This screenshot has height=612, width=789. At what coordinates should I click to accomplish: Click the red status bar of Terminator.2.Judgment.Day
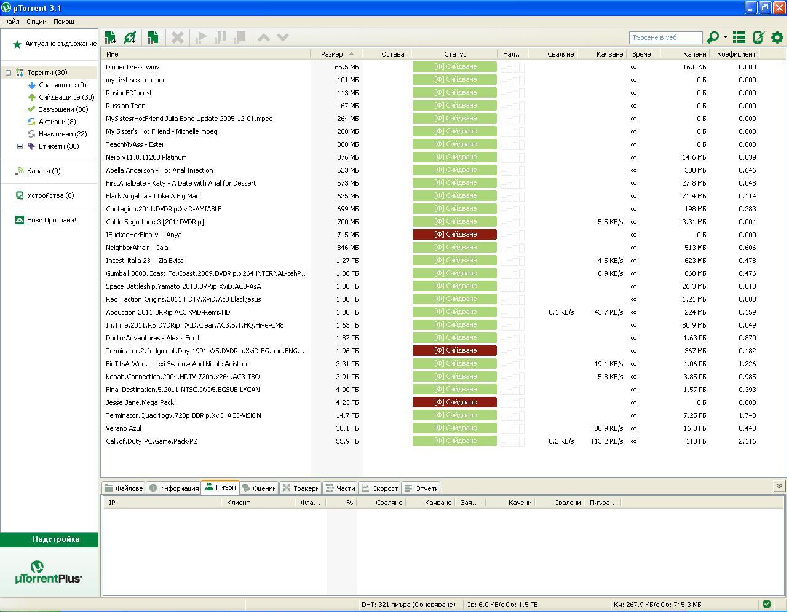[x=454, y=350]
